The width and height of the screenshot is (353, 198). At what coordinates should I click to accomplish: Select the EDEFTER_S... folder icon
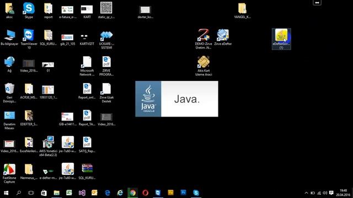29,118
